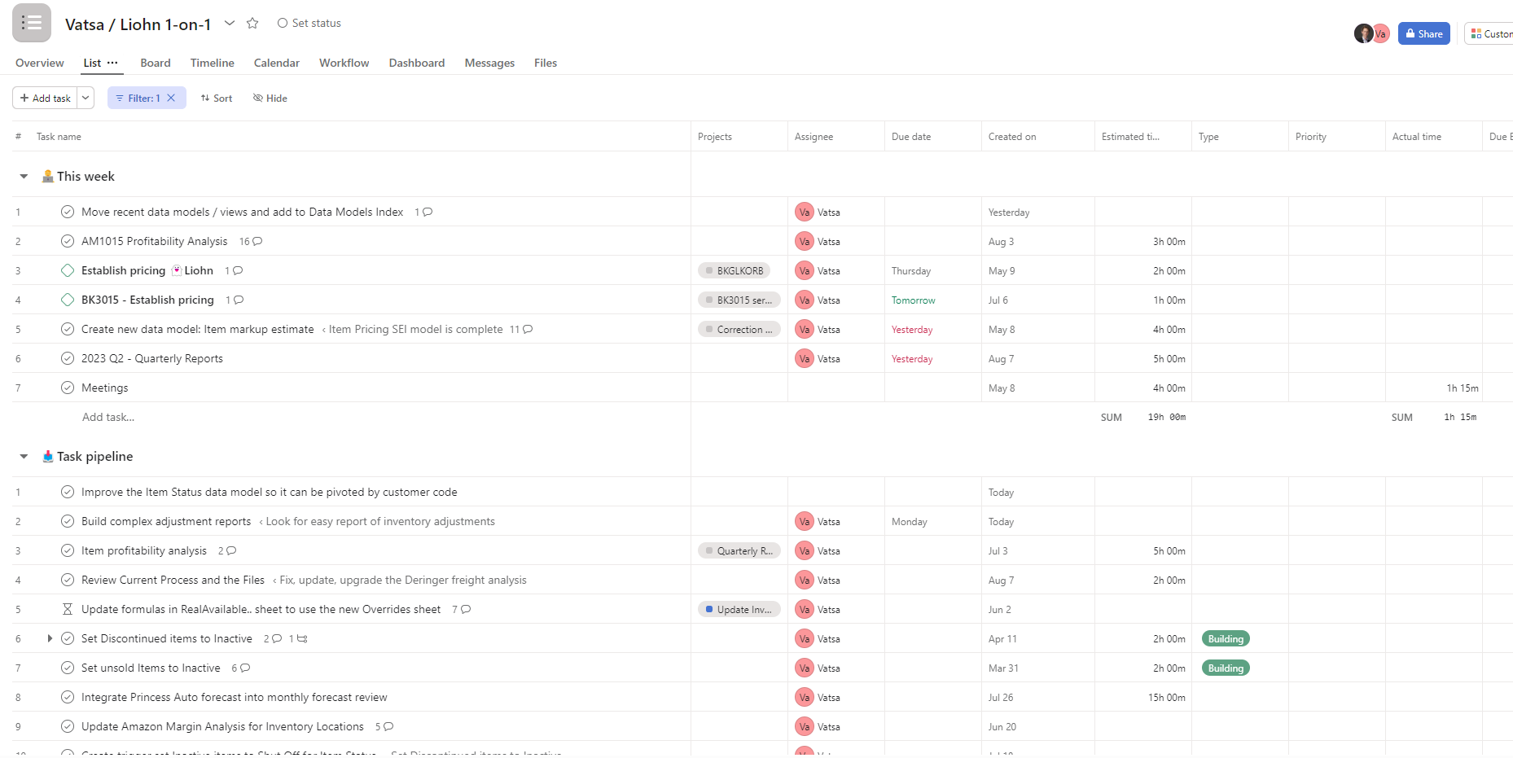1513x758 pixels.
Task: Mark the Meetings task complete
Action: [x=67, y=388]
